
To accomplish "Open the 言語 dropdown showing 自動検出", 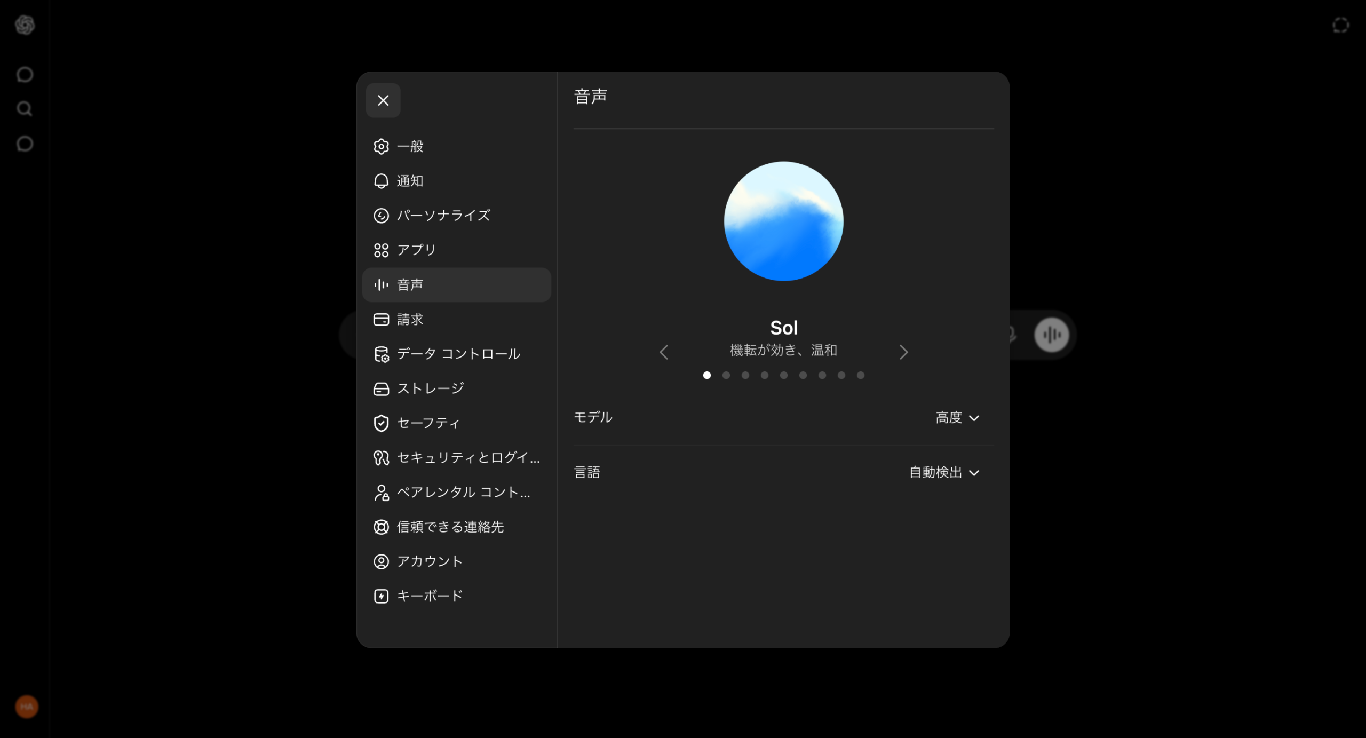I will coord(944,472).
